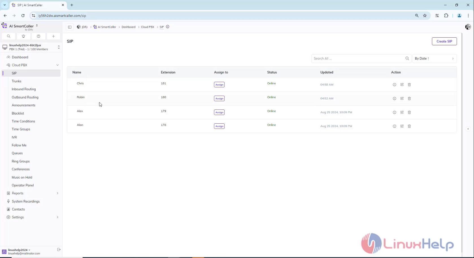This screenshot has width=474, height=258.
Task: Open Ring Groups page
Action: [x=21, y=161]
